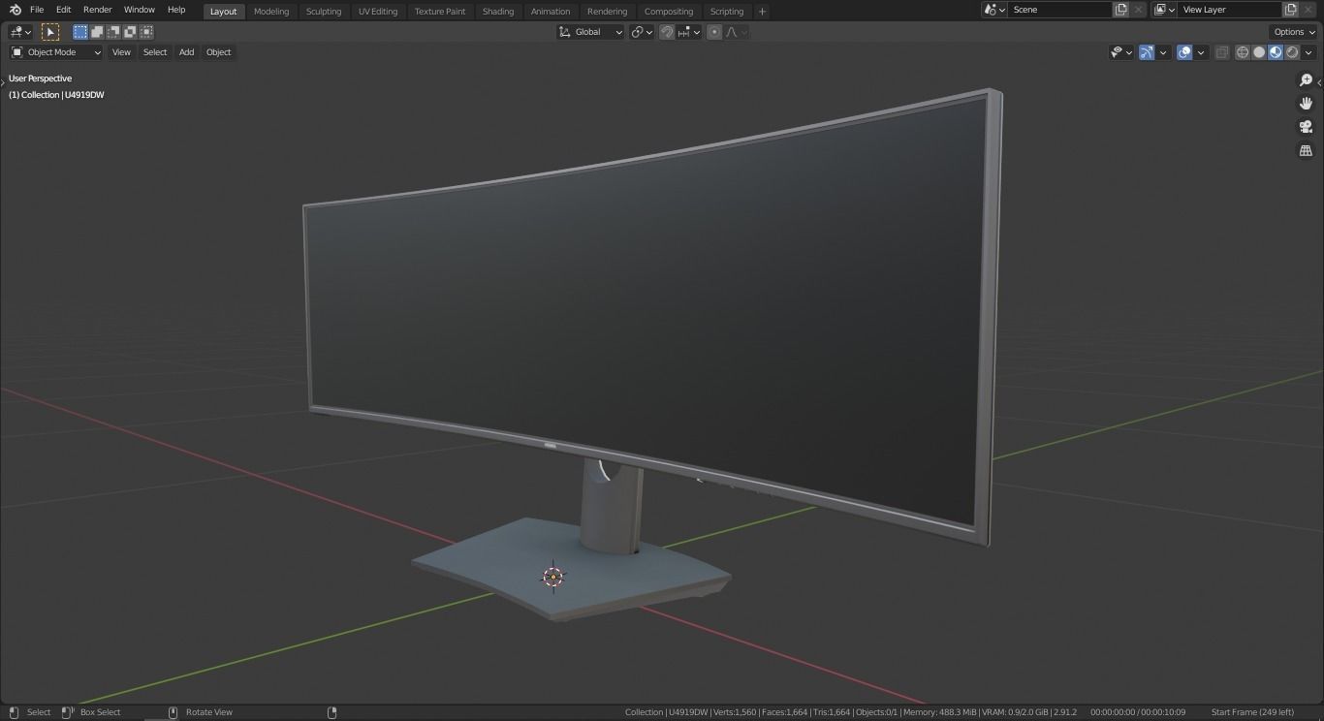Screen dimensions: 1324x721
Task: Click the viewport zoom magnifier icon
Action: tap(1306, 79)
